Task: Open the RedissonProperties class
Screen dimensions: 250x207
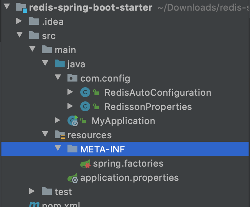Action: 148,107
